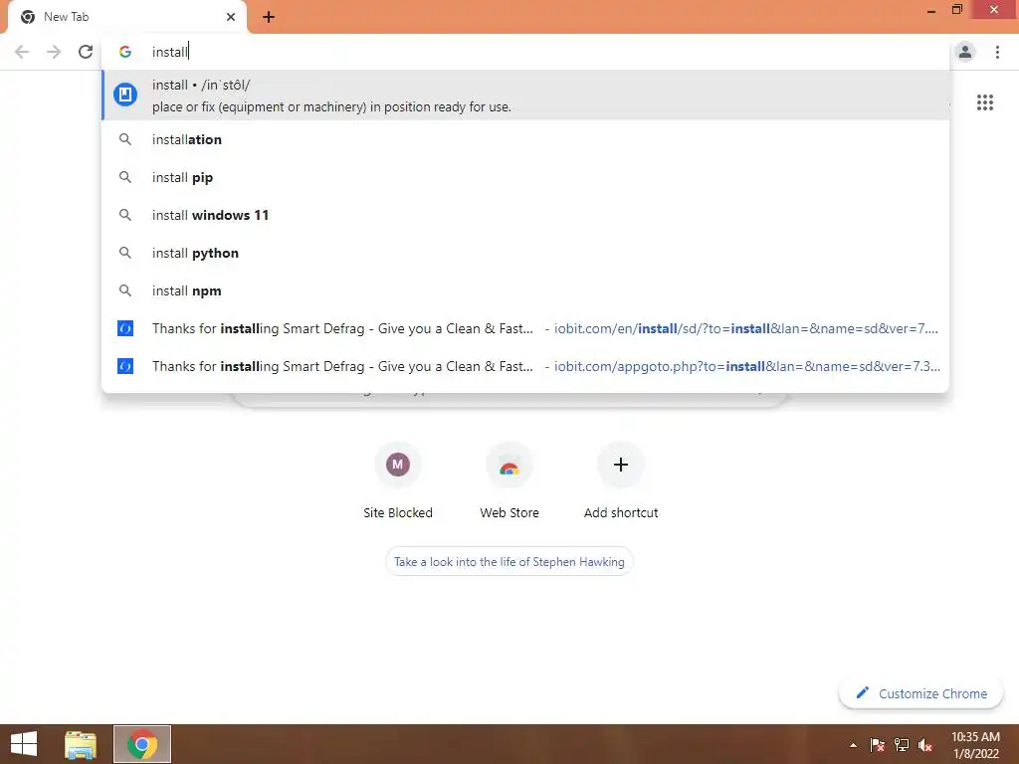
Task: Click the dictionary icon of install definition
Action: point(125,95)
